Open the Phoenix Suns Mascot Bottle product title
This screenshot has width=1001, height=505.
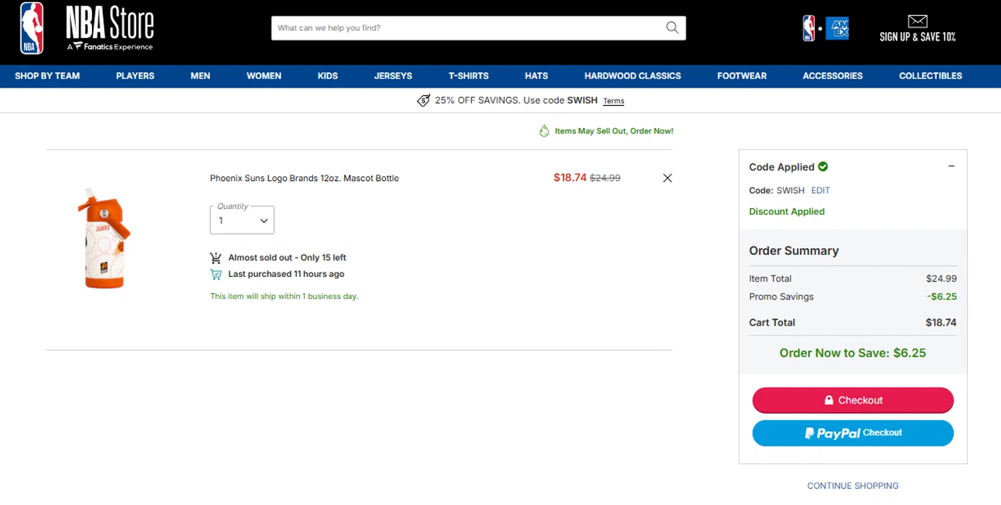(x=304, y=178)
